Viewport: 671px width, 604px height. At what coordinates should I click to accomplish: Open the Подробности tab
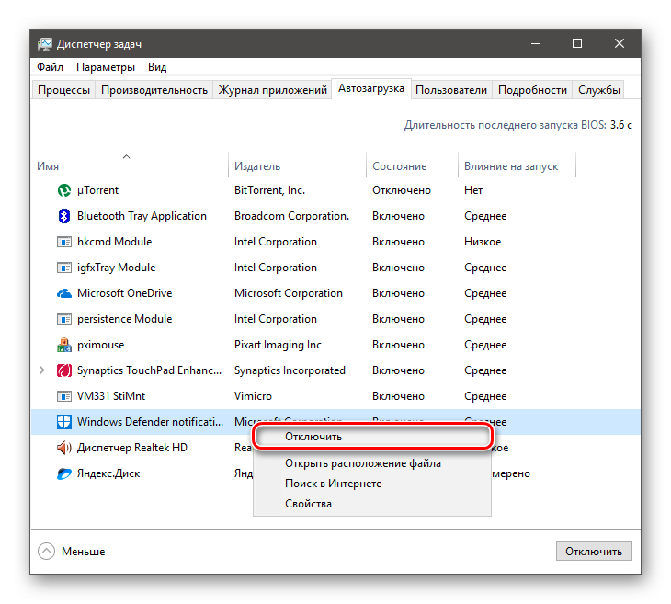532,90
